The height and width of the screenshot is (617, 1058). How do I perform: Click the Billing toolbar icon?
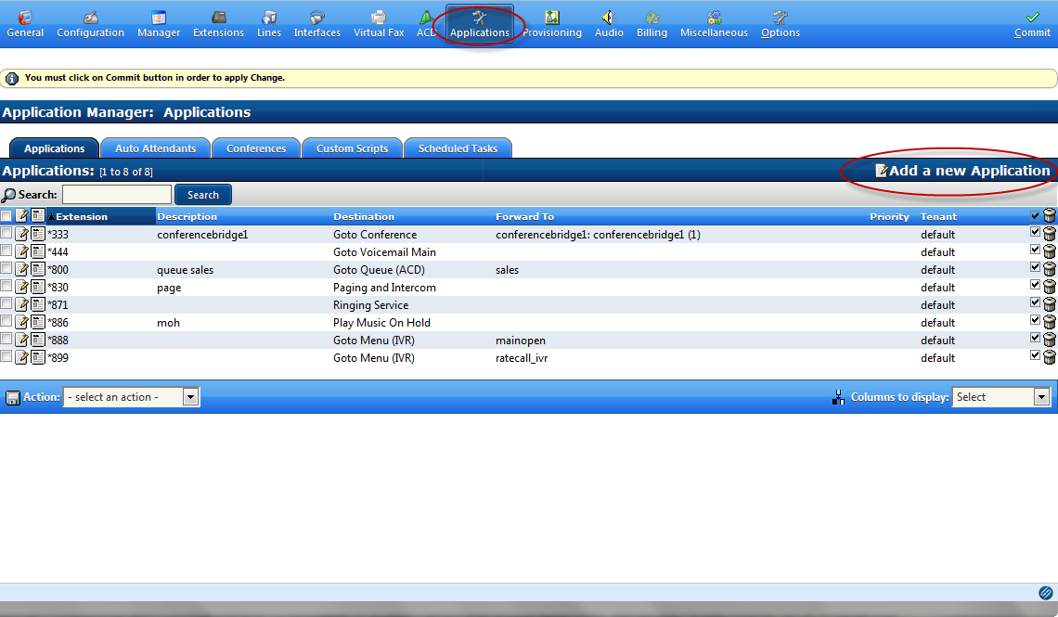tap(652, 18)
